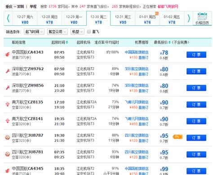The width and height of the screenshot is (213, 175).
Task: Go to previous dates with left arrow
Action: 8,18
